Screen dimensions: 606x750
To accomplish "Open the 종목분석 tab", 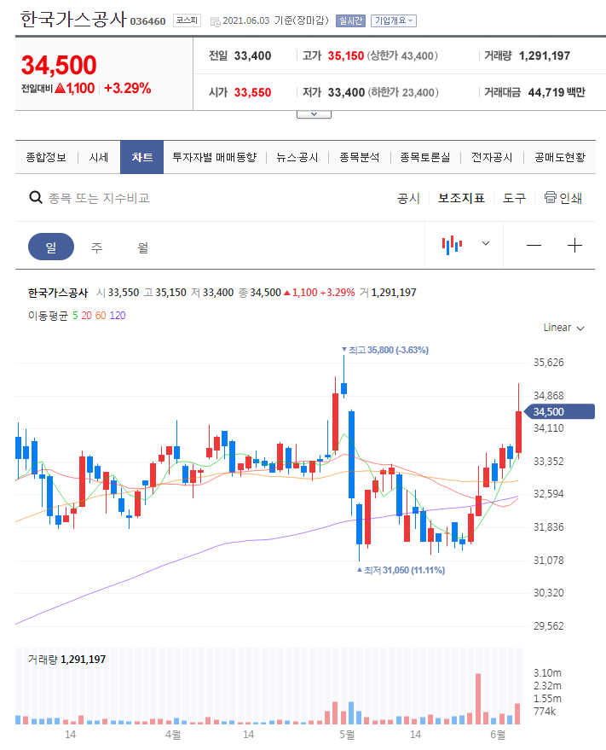I will (x=360, y=157).
